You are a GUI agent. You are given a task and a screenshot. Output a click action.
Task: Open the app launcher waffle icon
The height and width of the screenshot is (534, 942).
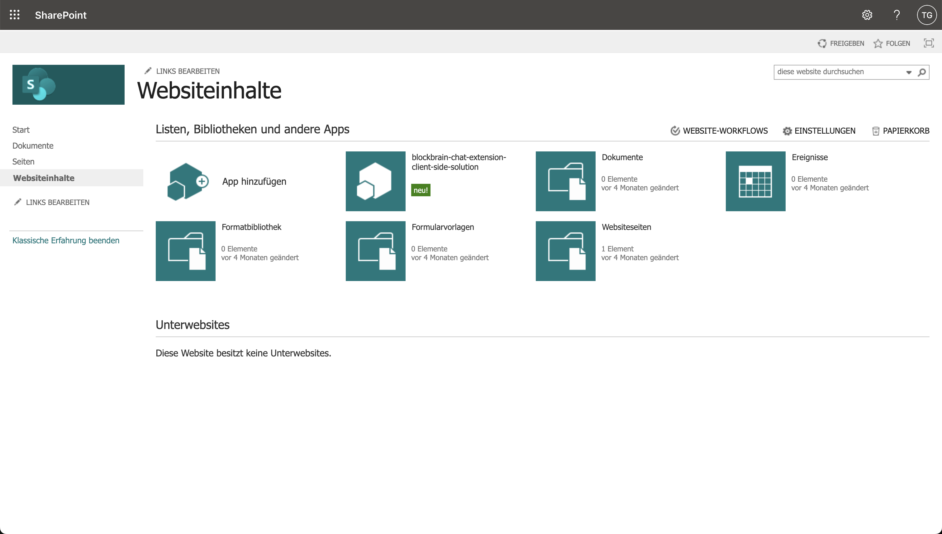(x=15, y=15)
